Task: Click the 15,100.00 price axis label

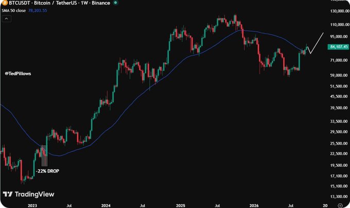Action: point(340,186)
